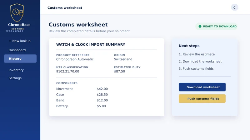This screenshot has width=250, height=140.
Task: Click the CUSTOMS WORKSPACE tagline
Action: (x=15, y=30)
